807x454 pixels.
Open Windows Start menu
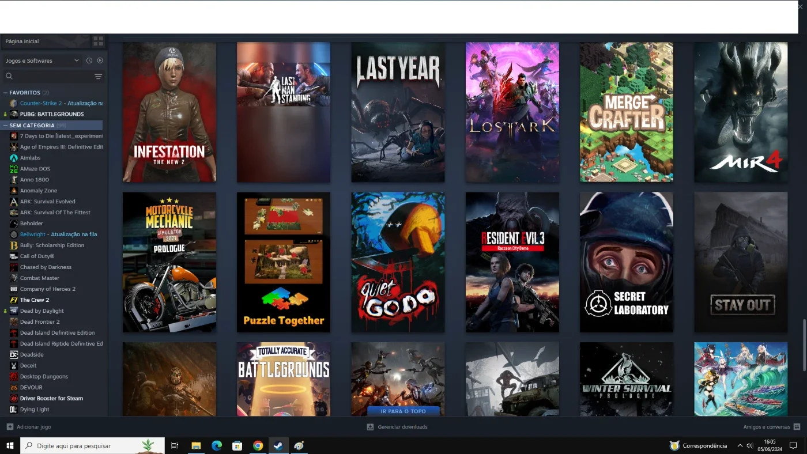coord(10,445)
